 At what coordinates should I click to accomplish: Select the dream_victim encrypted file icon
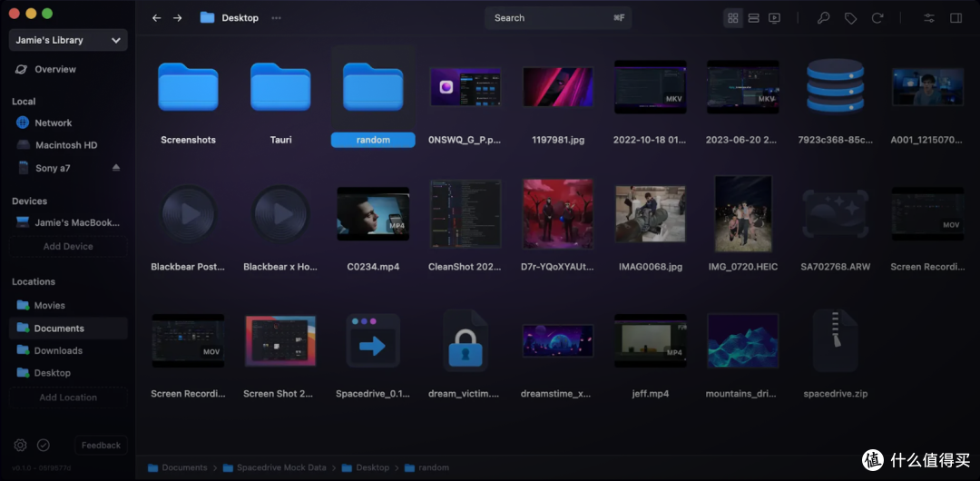tap(465, 341)
